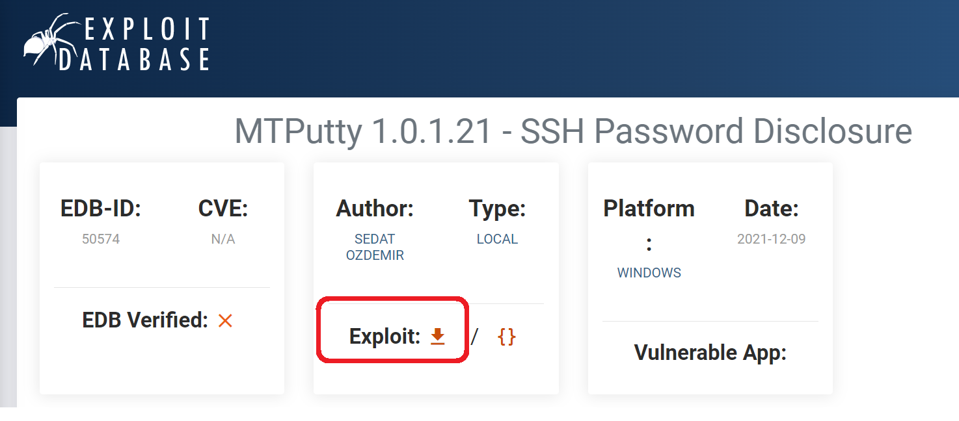This screenshot has width=959, height=421.
Task: Click the Author heading label
Action: (375, 209)
